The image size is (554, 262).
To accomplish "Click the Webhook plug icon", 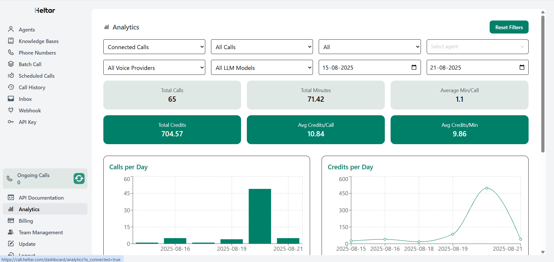I will [x=11, y=110].
